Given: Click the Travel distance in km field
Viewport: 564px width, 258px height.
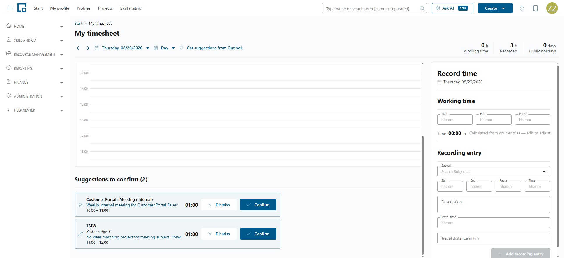Looking at the screenshot, I should pyautogui.click(x=493, y=238).
